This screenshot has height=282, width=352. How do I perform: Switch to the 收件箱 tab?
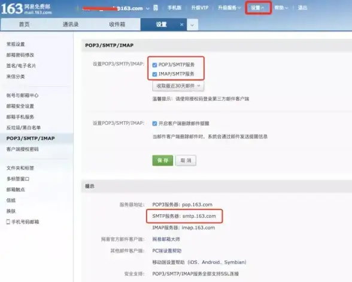117,25
